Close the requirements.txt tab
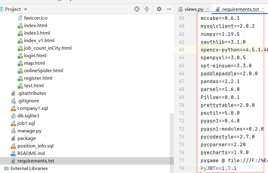Image resolution: width=268 pixels, height=173 pixels. pos(263,9)
